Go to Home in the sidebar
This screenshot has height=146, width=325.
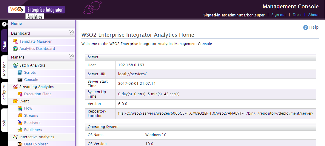[x=16, y=23]
